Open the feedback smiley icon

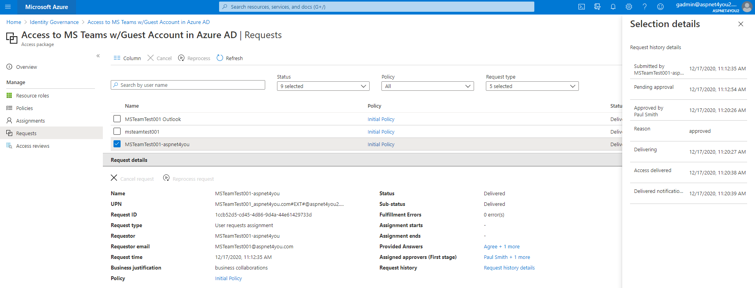(660, 7)
